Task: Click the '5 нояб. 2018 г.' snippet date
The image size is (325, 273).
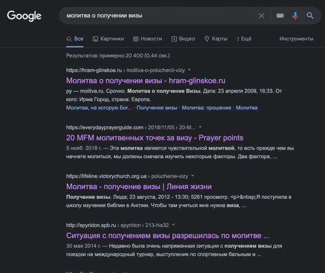Action: [84, 148]
